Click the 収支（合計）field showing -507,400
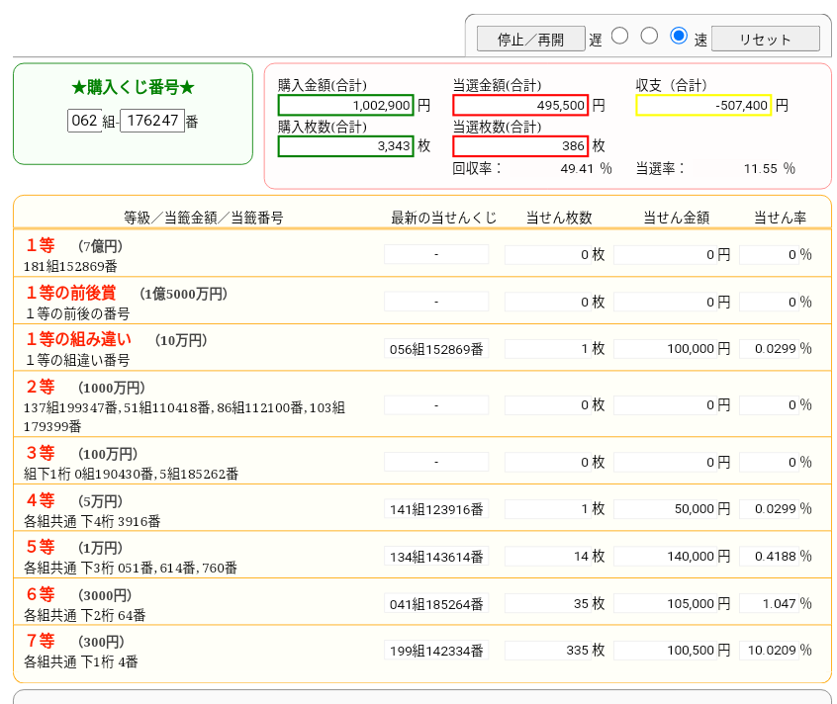 click(703, 105)
